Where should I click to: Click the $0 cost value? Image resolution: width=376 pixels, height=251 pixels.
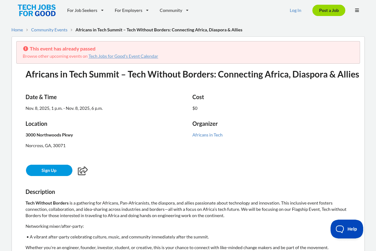195,108
